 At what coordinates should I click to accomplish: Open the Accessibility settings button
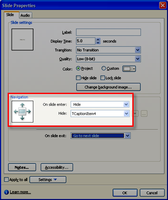(57, 167)
